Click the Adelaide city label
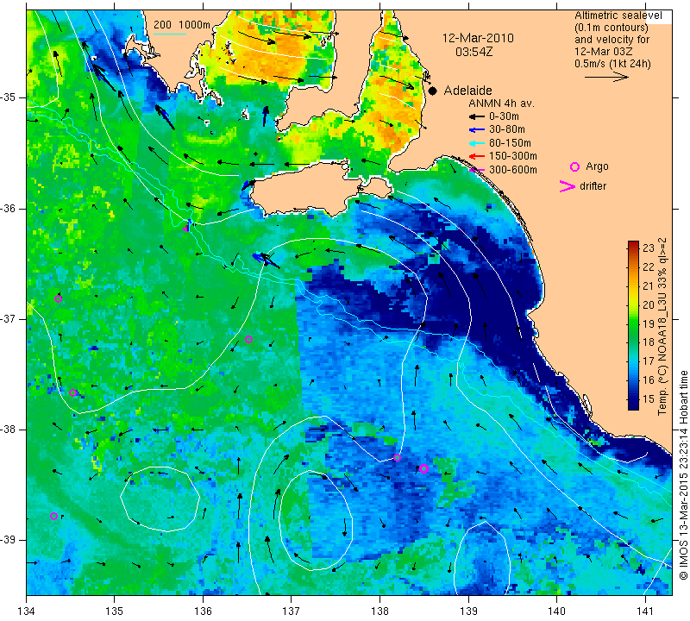 (467, 91)
